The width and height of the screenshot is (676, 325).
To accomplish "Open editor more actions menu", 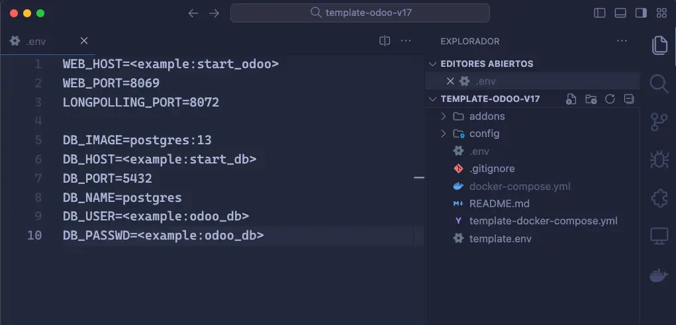I will point(406,41).
